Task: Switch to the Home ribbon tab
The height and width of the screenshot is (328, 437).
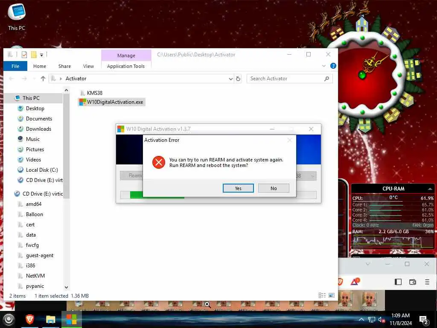Action: pos(40,66)
